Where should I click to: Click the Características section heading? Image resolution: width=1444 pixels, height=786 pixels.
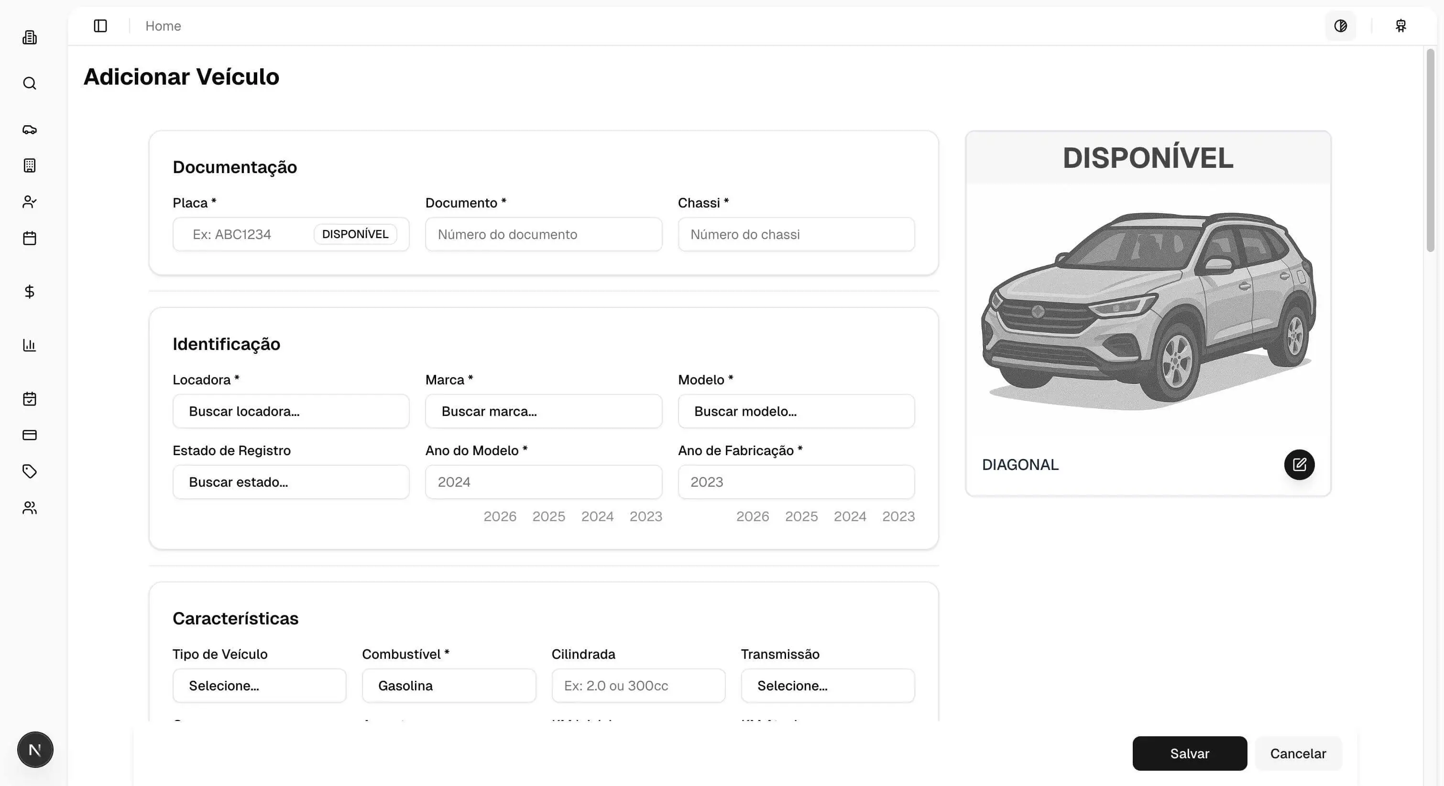235,618
